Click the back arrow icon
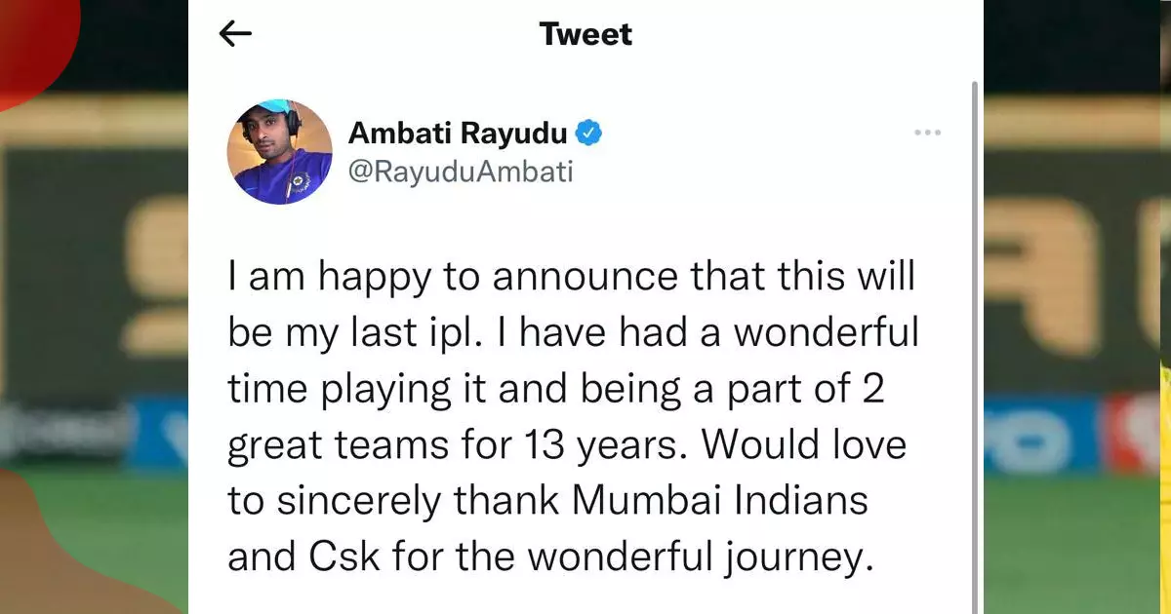Image resolution: width=1171 pixels, height=614 pixels. point(234,34)
